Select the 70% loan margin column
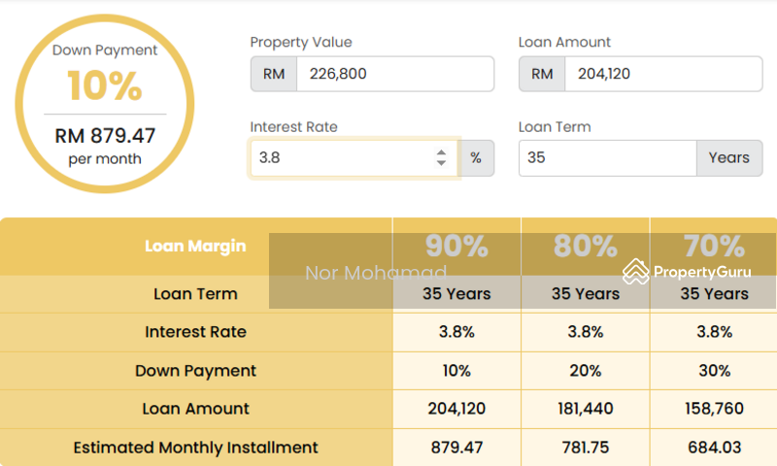Image resolution: width=777 pixels, height=466 pixels. 713,247
